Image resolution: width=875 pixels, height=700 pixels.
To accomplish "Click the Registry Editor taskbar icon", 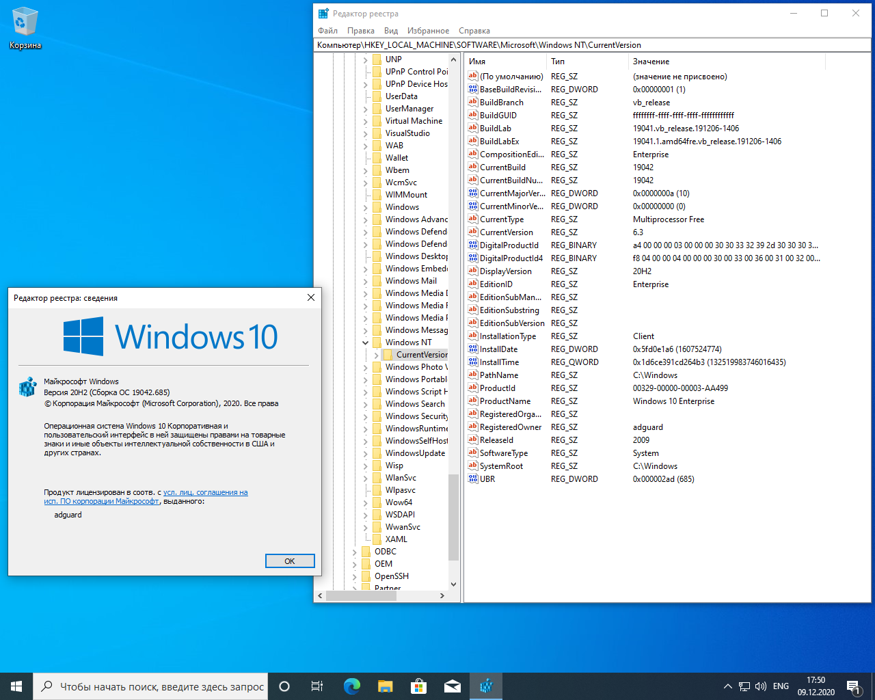I will tap(486, 686).
